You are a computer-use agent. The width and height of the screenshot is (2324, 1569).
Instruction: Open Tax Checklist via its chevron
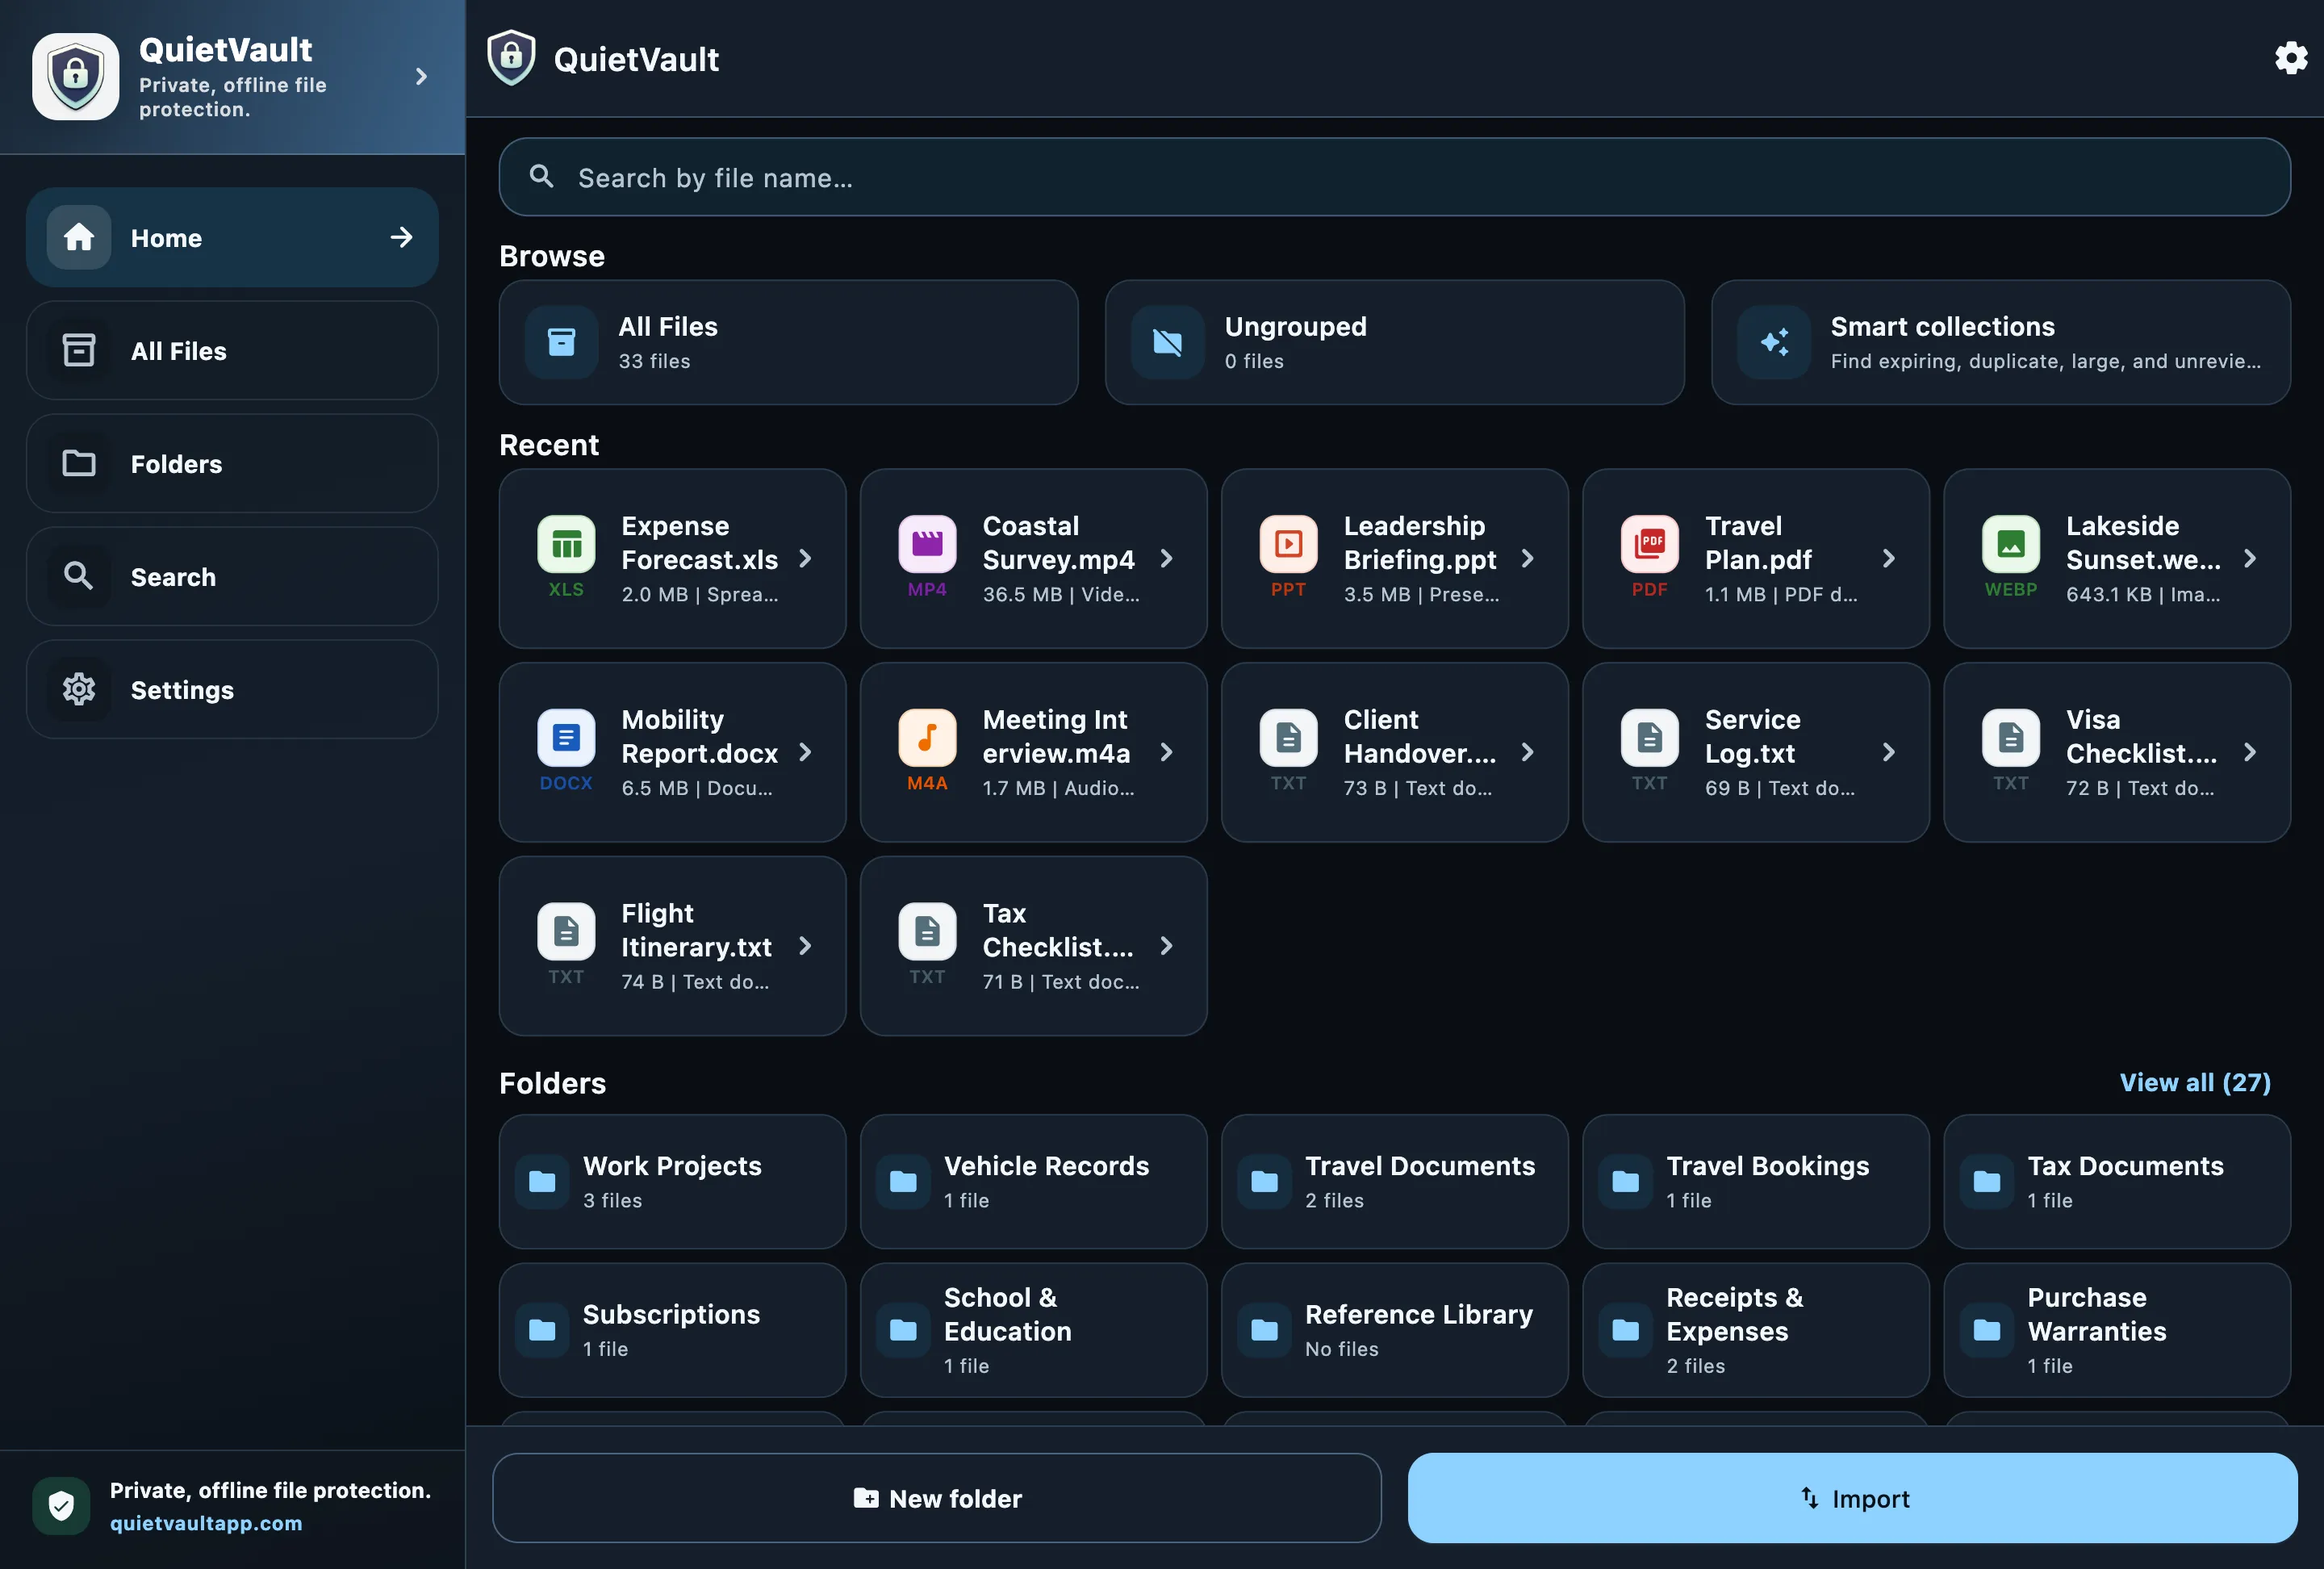click(1166, 947)
